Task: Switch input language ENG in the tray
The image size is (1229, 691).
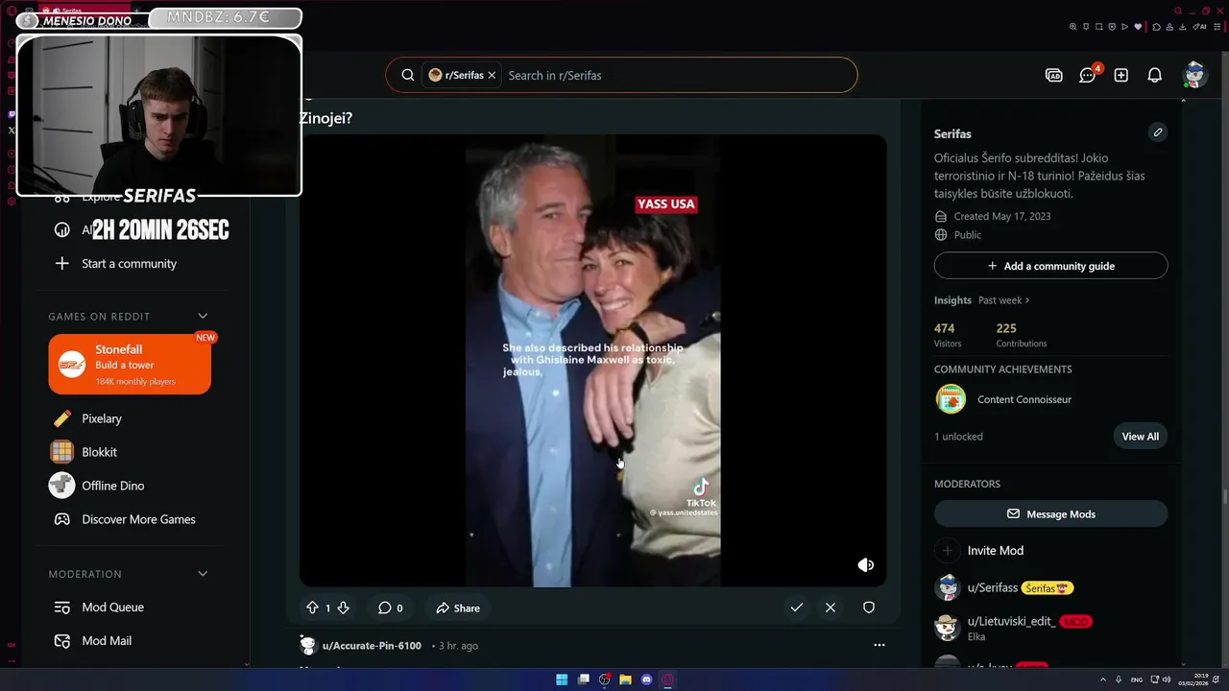Action: tap(1137, 679)
